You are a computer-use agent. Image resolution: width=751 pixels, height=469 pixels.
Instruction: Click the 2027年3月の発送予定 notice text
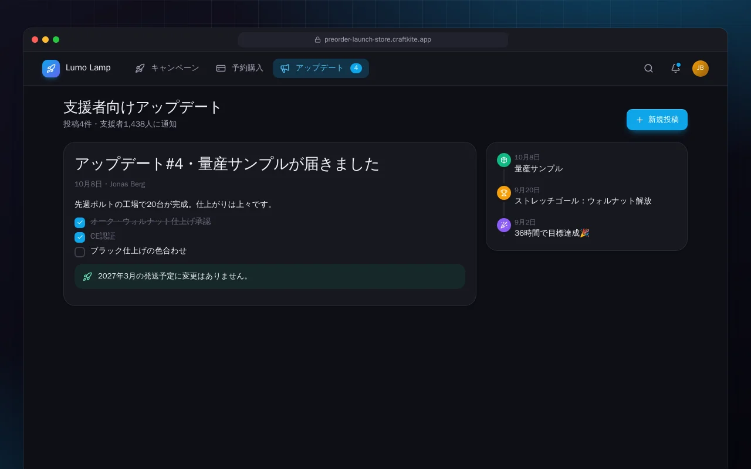(x=175, y=276)
